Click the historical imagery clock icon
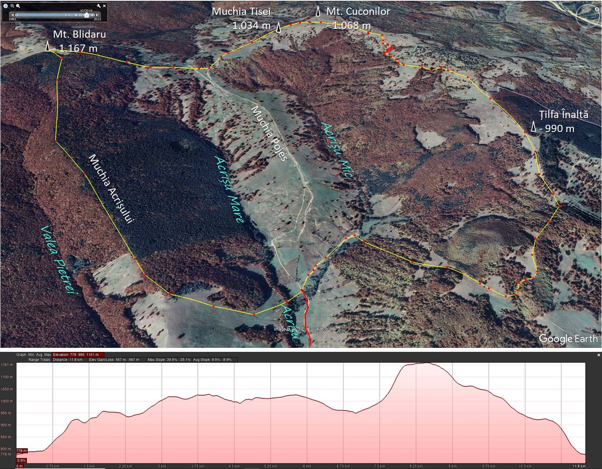Image resolution: width=602 pixels, height=469 pixels. 6,6
